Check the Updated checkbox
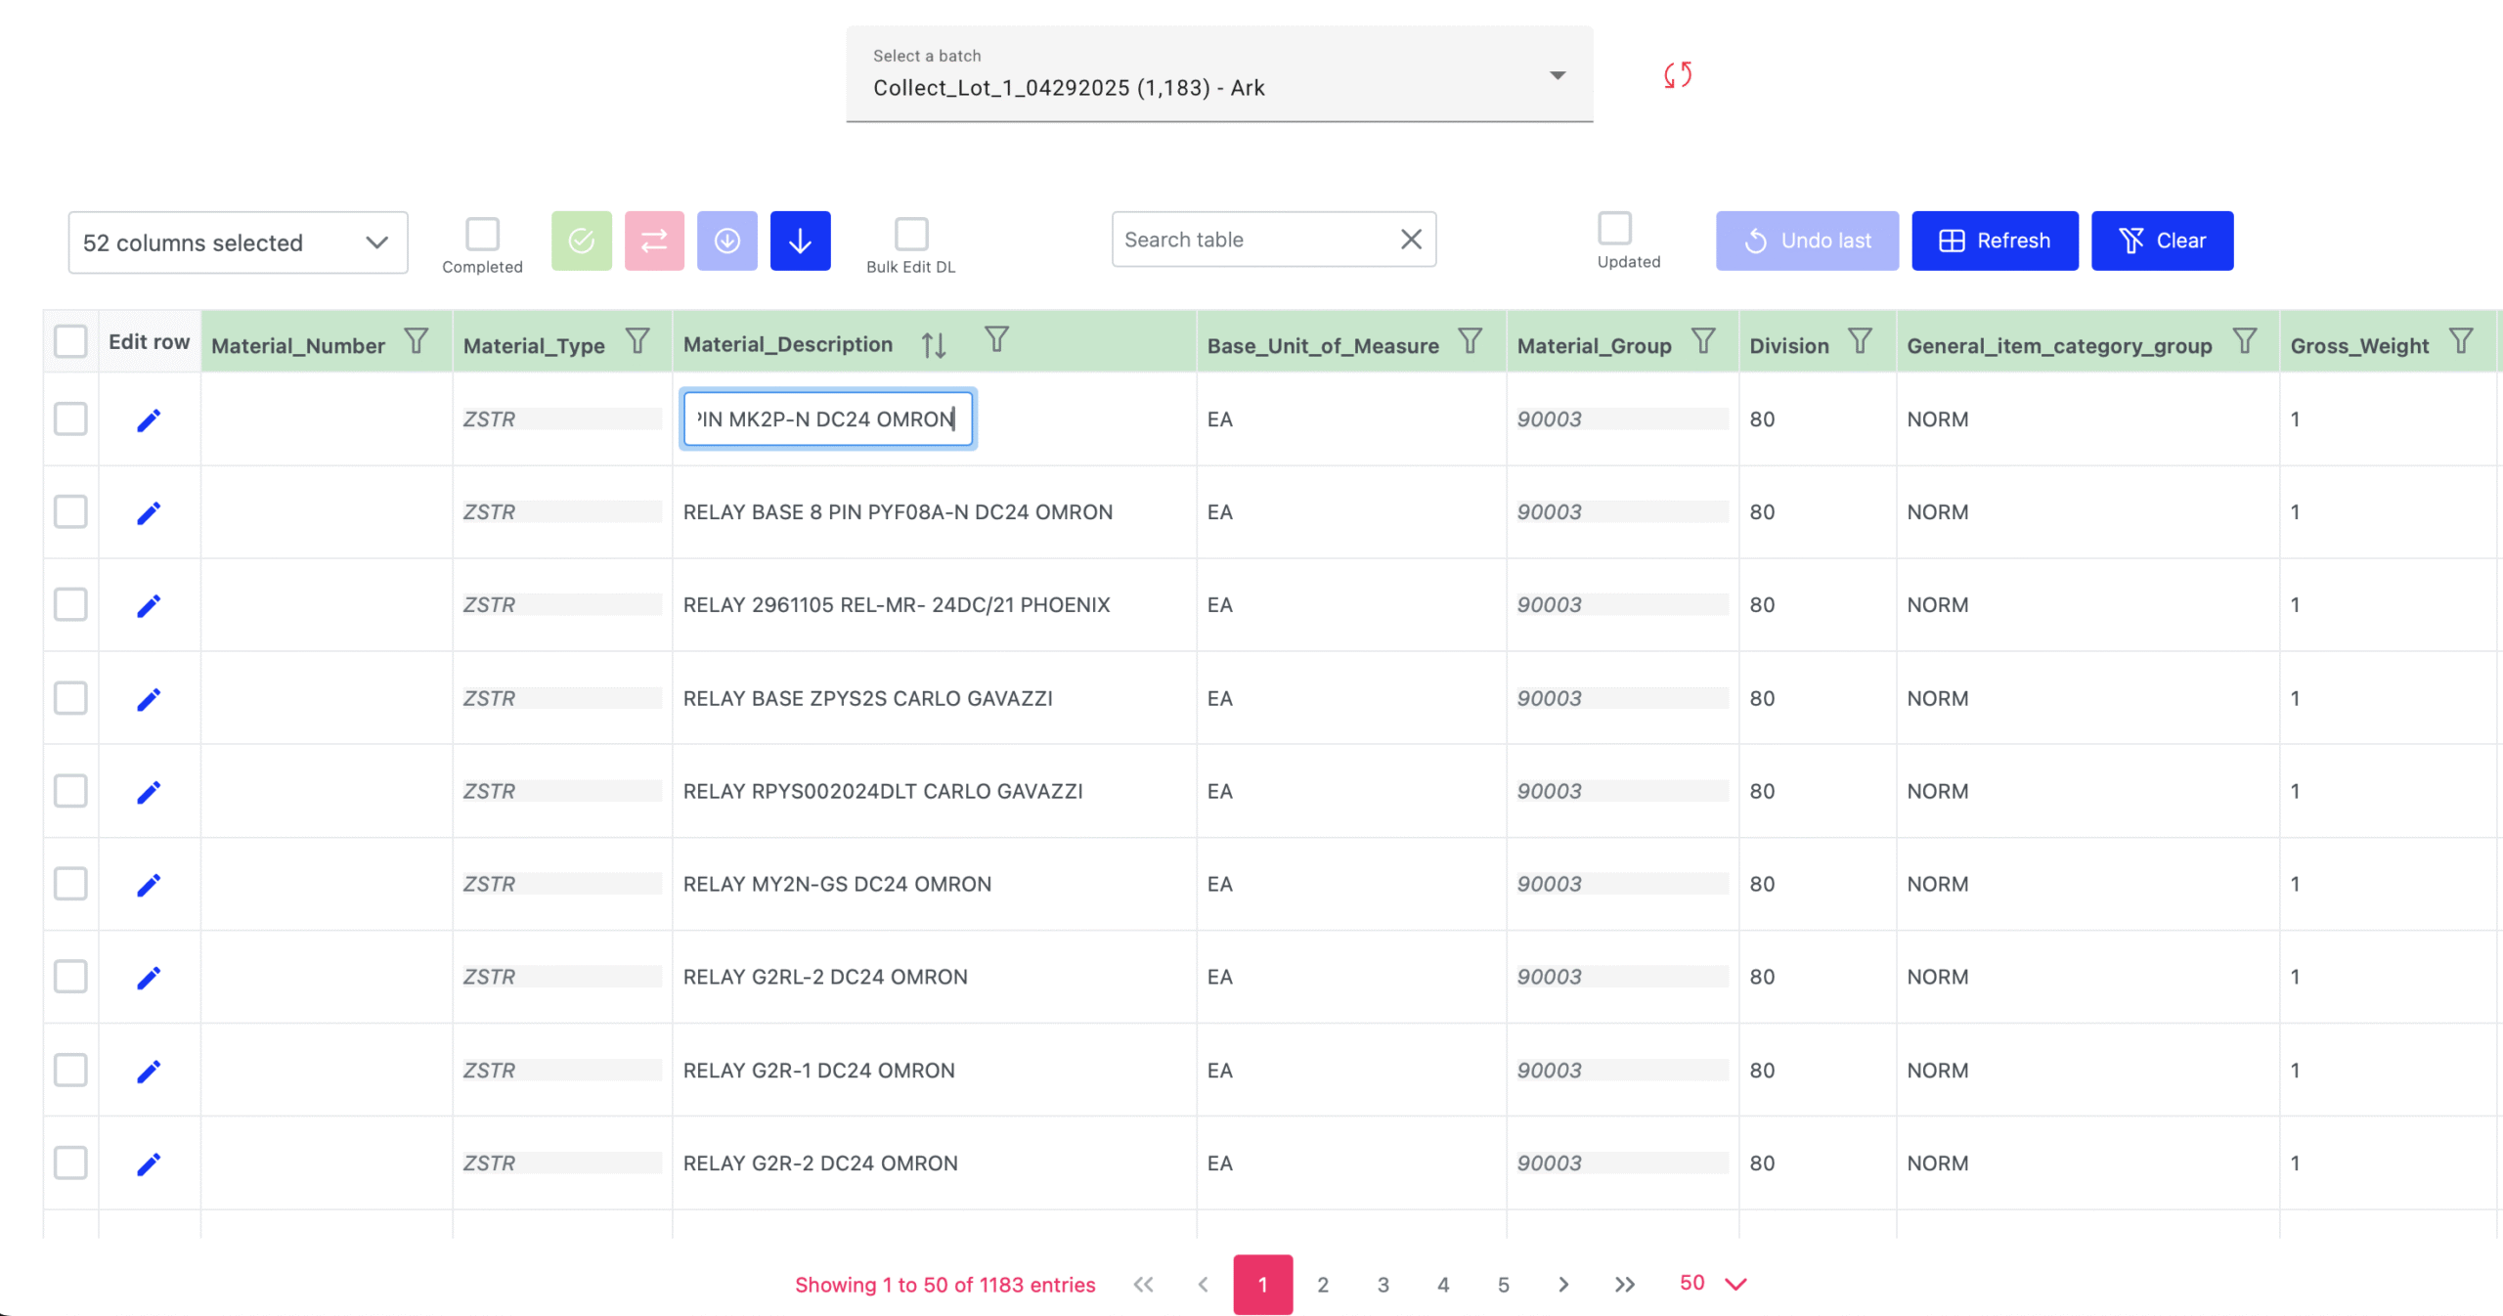 [x=1614, y=228]
